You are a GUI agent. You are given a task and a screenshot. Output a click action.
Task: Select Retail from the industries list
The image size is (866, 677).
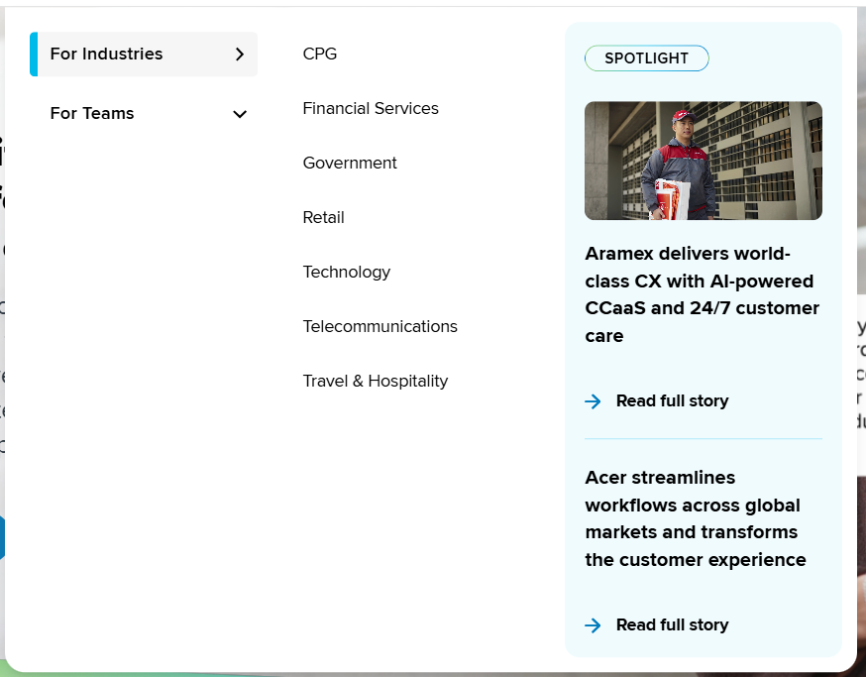coord(324,217)
